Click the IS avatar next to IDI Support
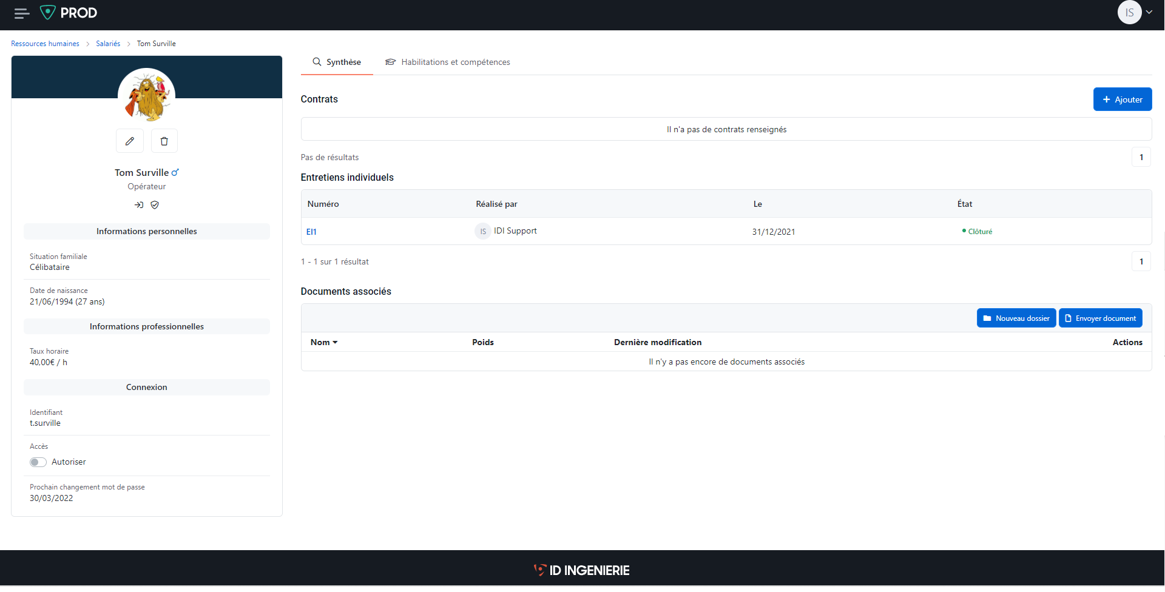This screenshot has height=592, width=1165. [x=482, y=231]
